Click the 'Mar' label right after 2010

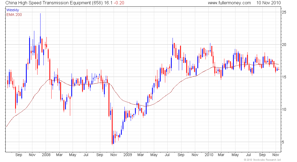[221, 155]
